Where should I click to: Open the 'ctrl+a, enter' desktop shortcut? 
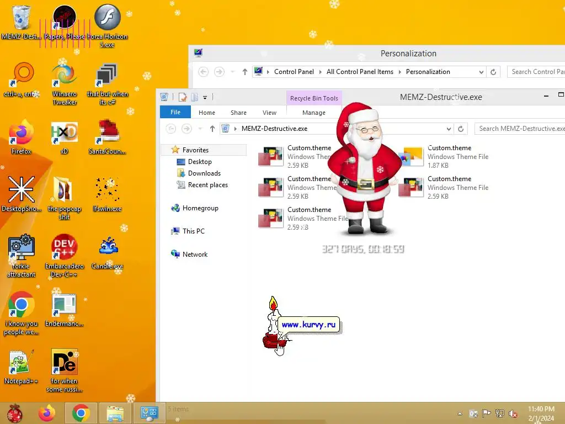(21, 80)
